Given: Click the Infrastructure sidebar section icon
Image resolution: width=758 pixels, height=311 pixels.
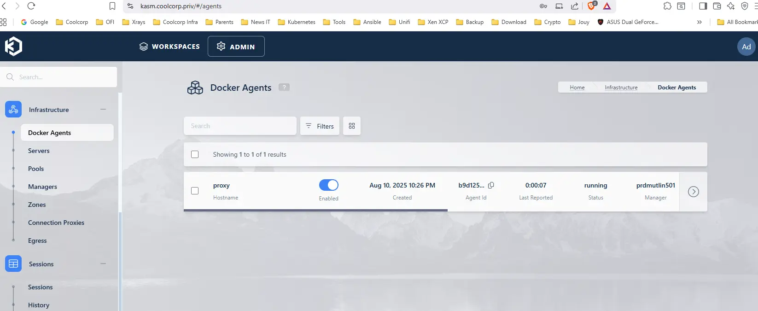Looking at the screenshot, I should pos(13,110).
